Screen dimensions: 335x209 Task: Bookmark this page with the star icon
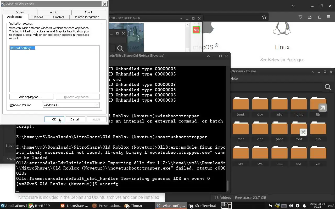[x=264, y=17]
